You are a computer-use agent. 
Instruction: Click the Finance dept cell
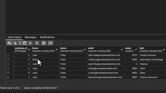click(x=152, y=64)
